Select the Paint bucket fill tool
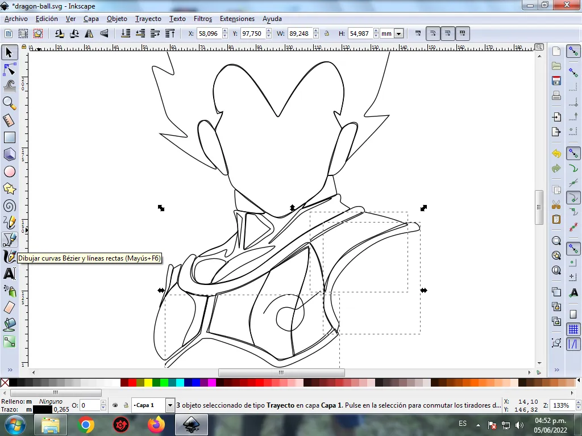This screenshot has width=582, height=436. point(9,324)
